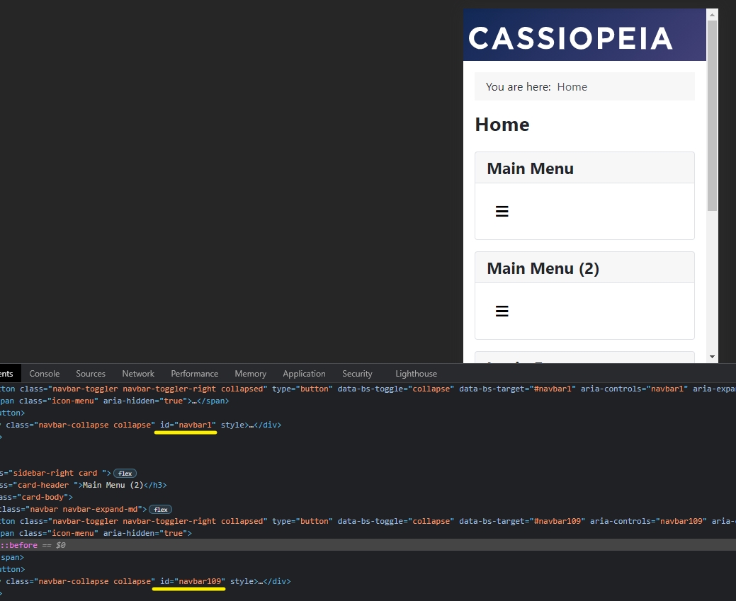The image size is (736, 601).
Task: Click data-bs-target="#navbar109" attribute
Action: [522, 521]
